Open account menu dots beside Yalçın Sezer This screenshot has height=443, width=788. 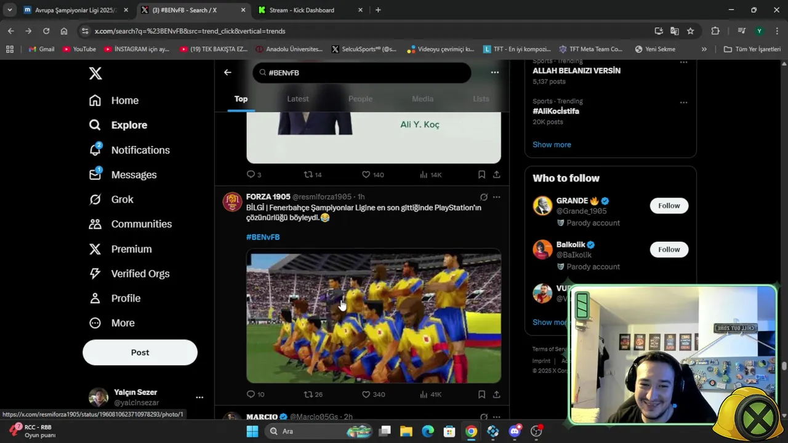(x=199, y=397)
